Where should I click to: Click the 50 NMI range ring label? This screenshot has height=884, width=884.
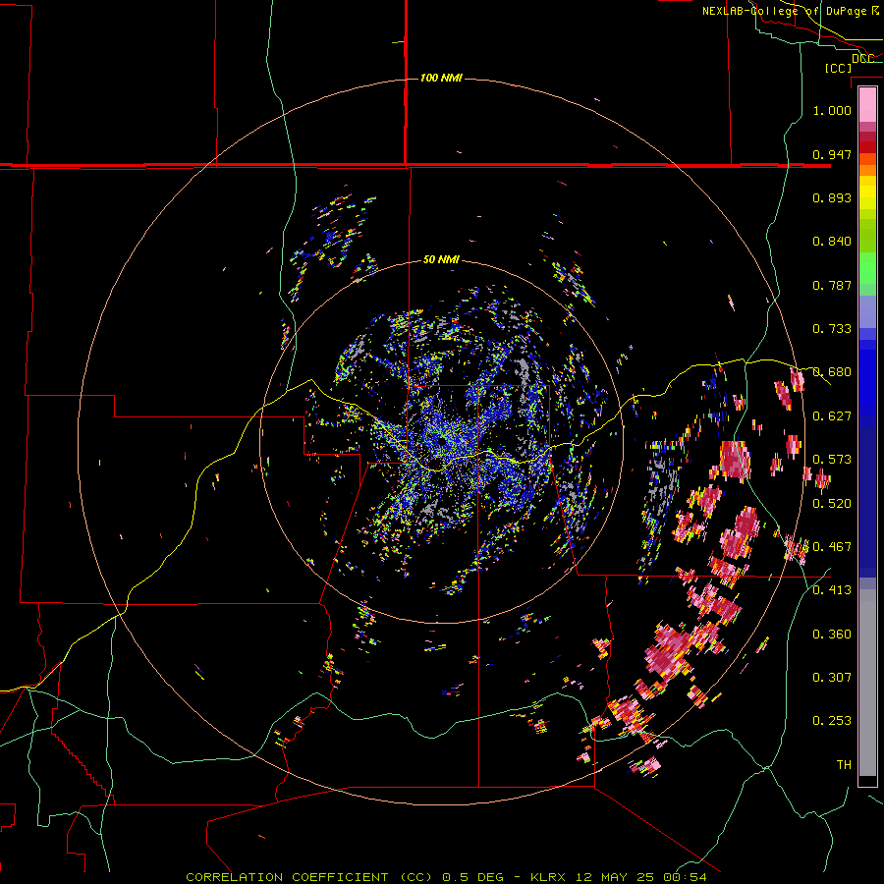[441, 259]
